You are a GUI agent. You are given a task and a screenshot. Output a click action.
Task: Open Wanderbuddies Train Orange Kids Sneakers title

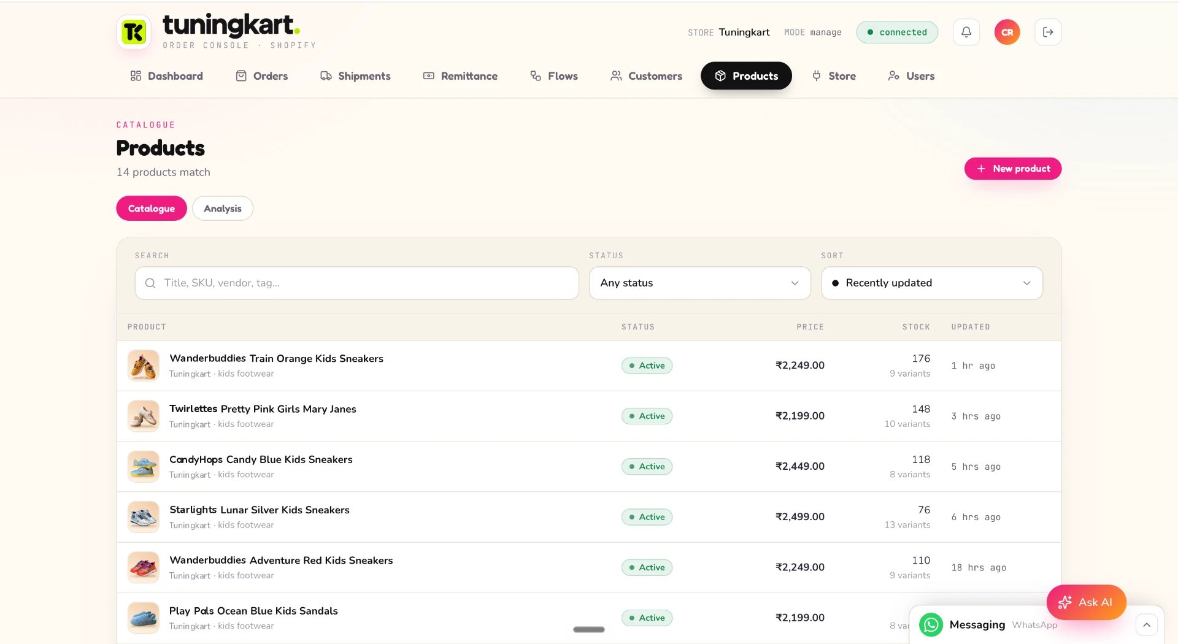click(276, 358)
